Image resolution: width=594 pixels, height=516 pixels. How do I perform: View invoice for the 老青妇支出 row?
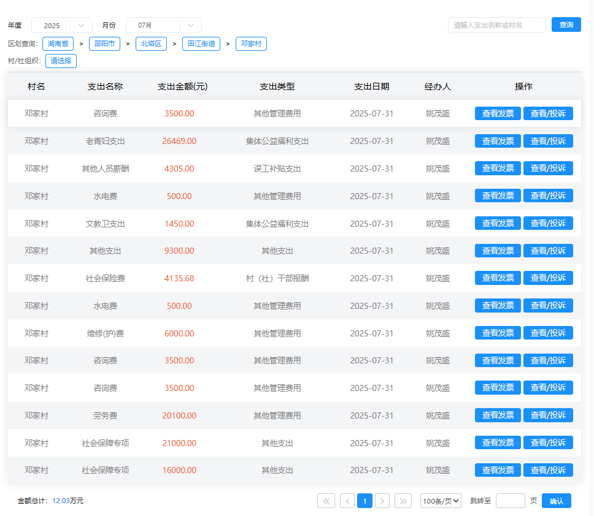coord(497,141)
